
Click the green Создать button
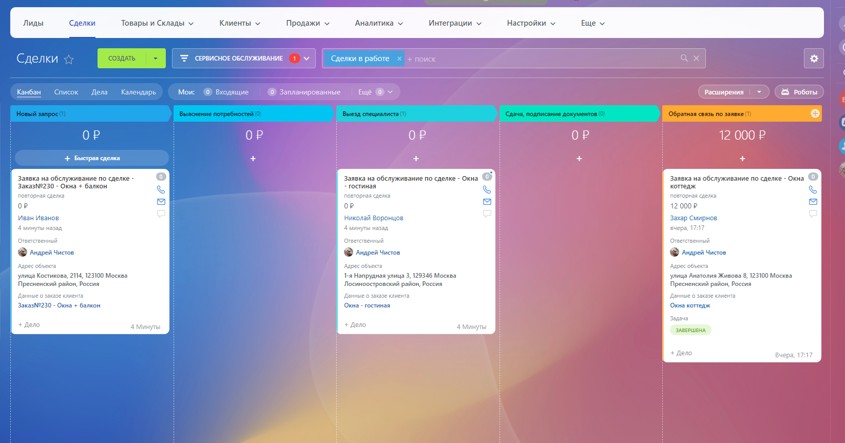click(122, 59)
